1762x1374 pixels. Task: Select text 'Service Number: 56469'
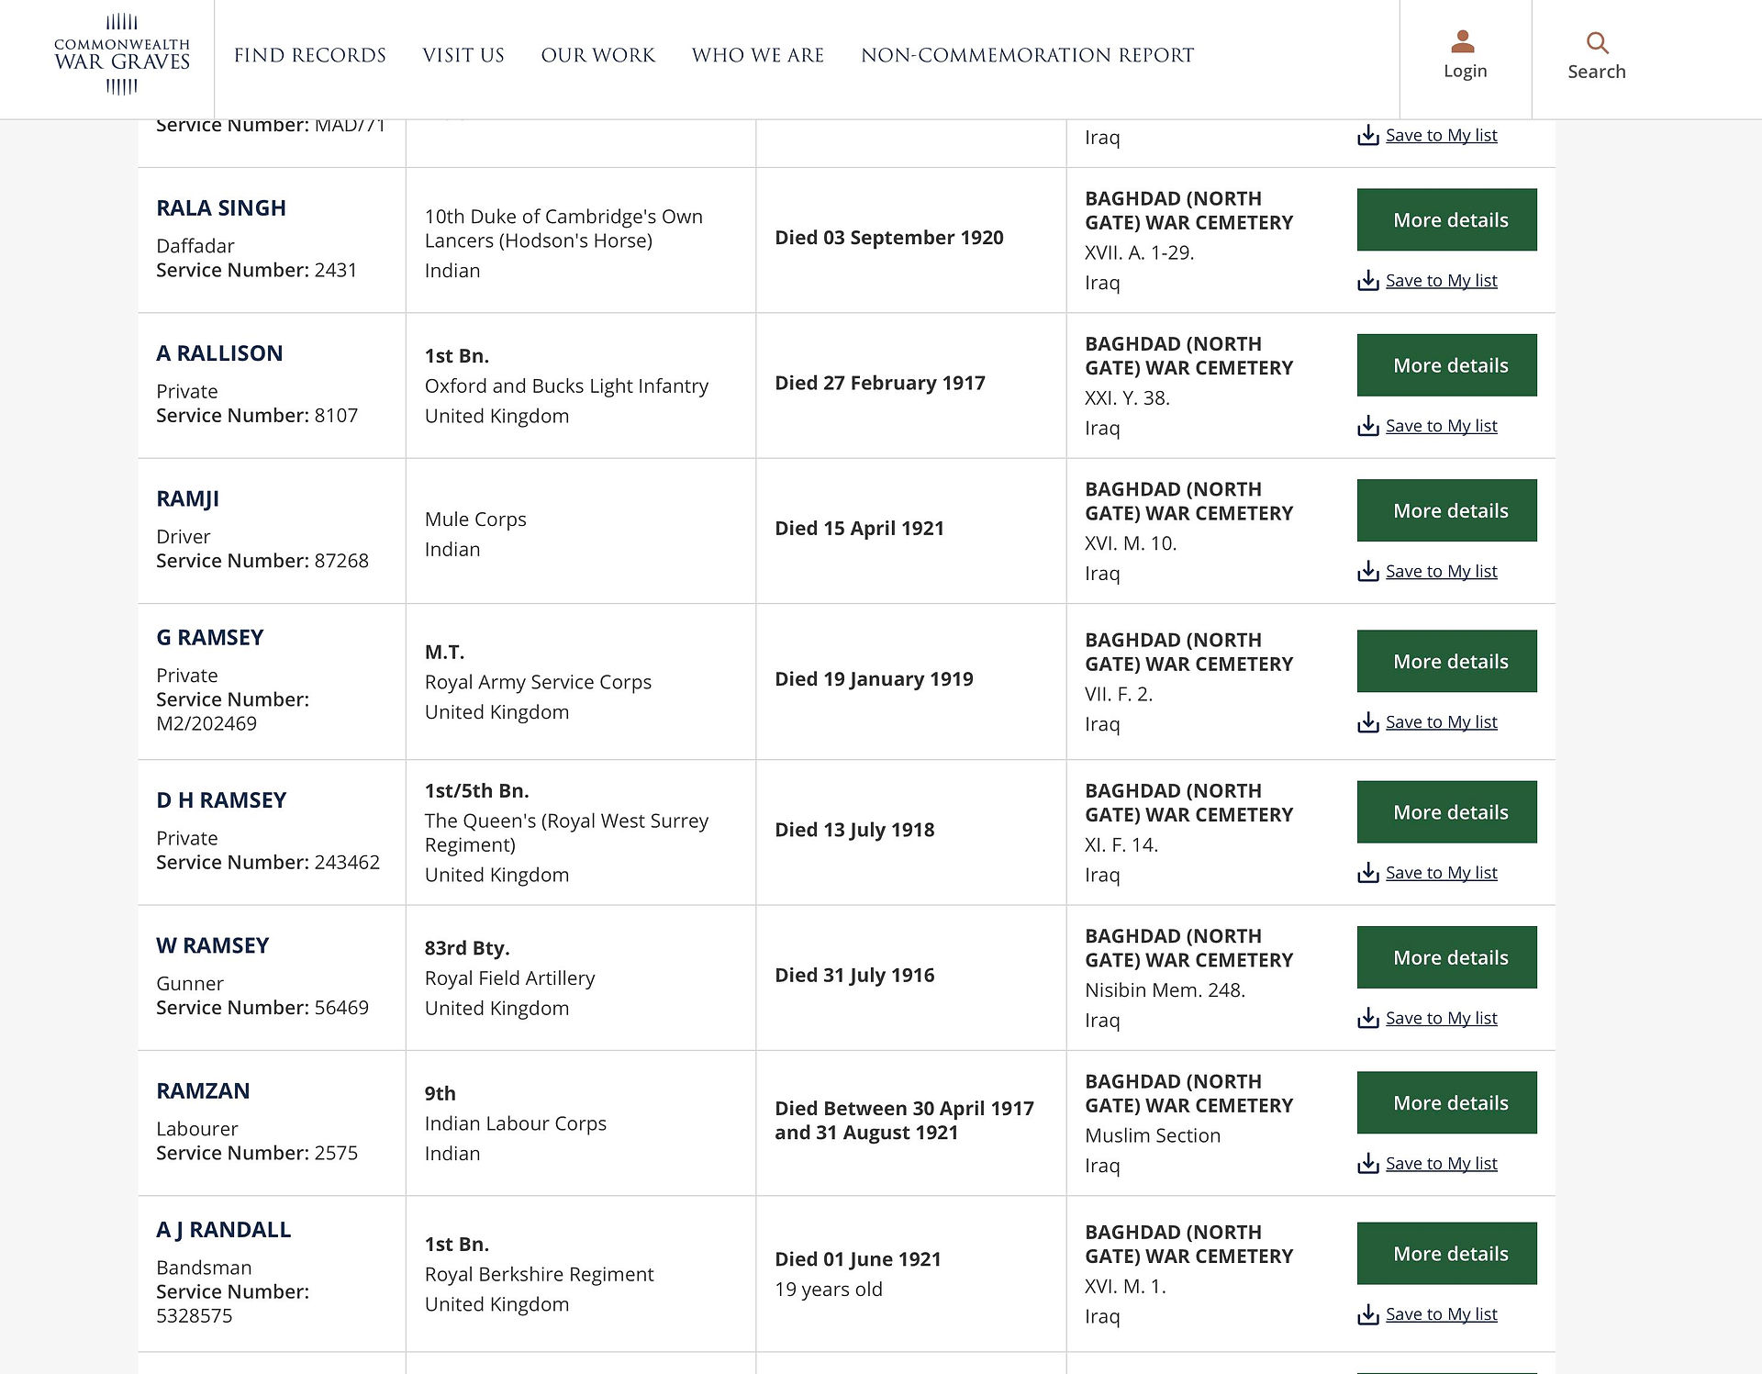click(262, 1008)
